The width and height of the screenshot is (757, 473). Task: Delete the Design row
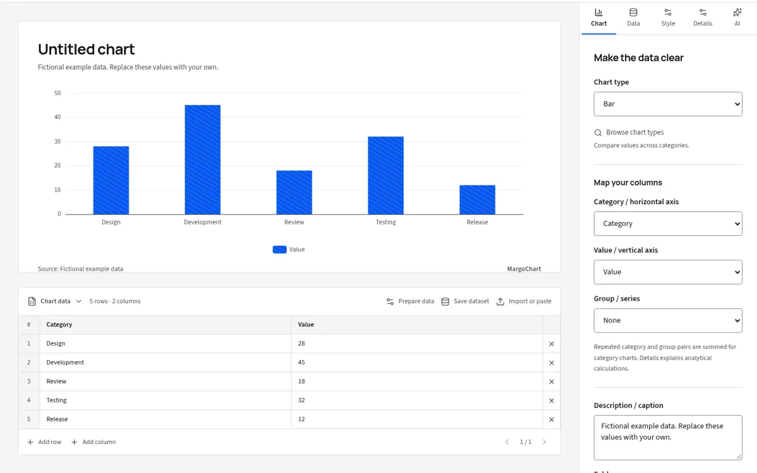click(551, 344)
